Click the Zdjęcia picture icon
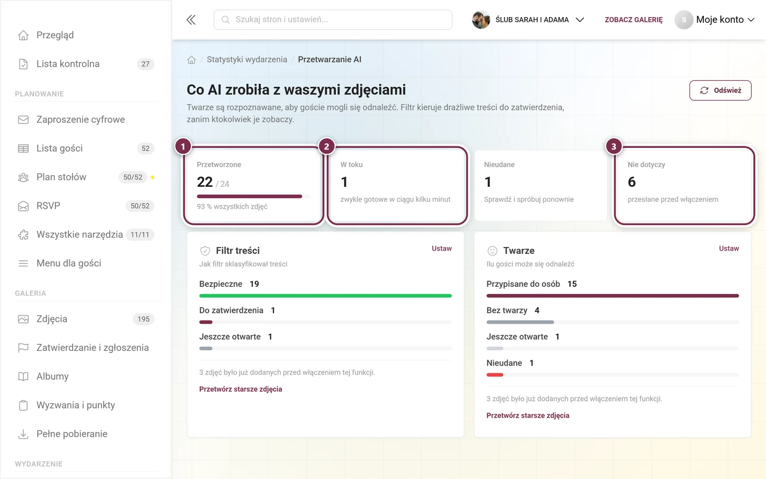The width and height of the screenshot is (766, 479). pos(23,319)
